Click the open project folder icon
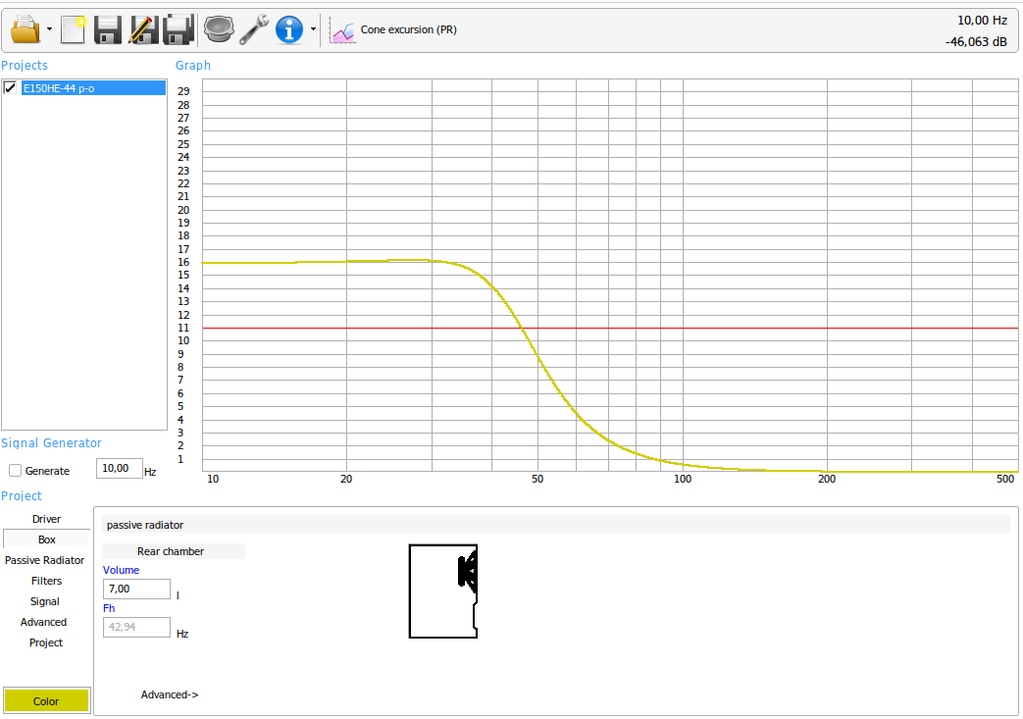Screen dimensions: 1023x719 click(x=25, y=29)
